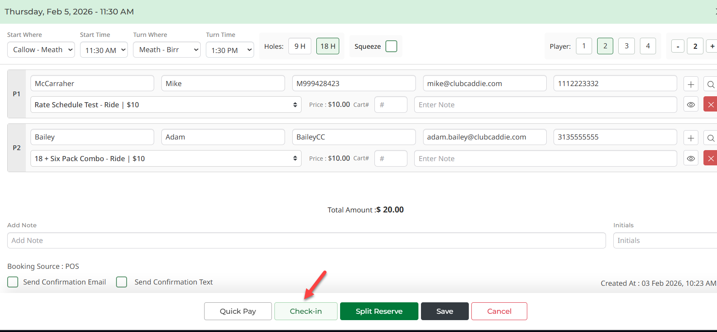The width and height of the screenshot is (717, 332).
Task: Click the search icon for player P2
Action: (710, 138)
